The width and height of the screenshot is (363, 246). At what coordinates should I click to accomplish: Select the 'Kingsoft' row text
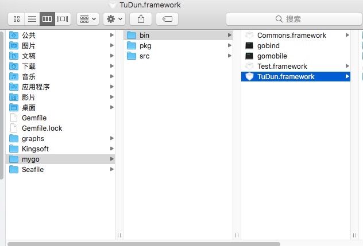(x=35, y=149)
